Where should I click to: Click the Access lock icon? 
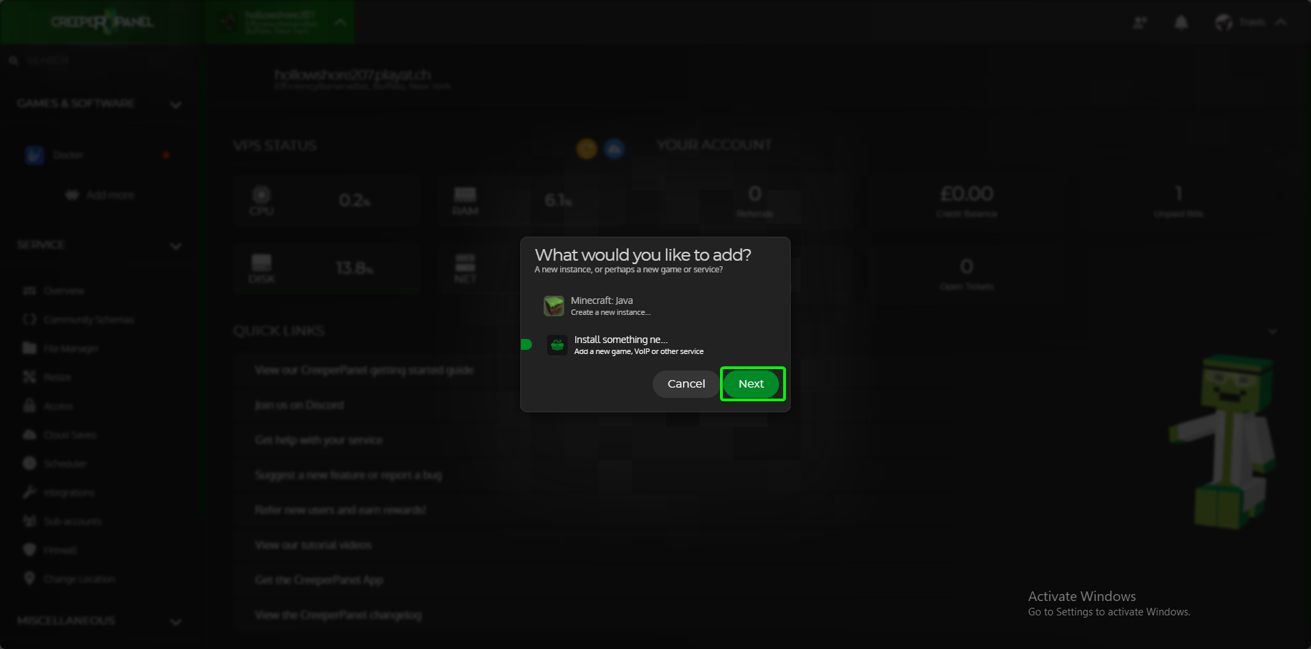[30, 405]
